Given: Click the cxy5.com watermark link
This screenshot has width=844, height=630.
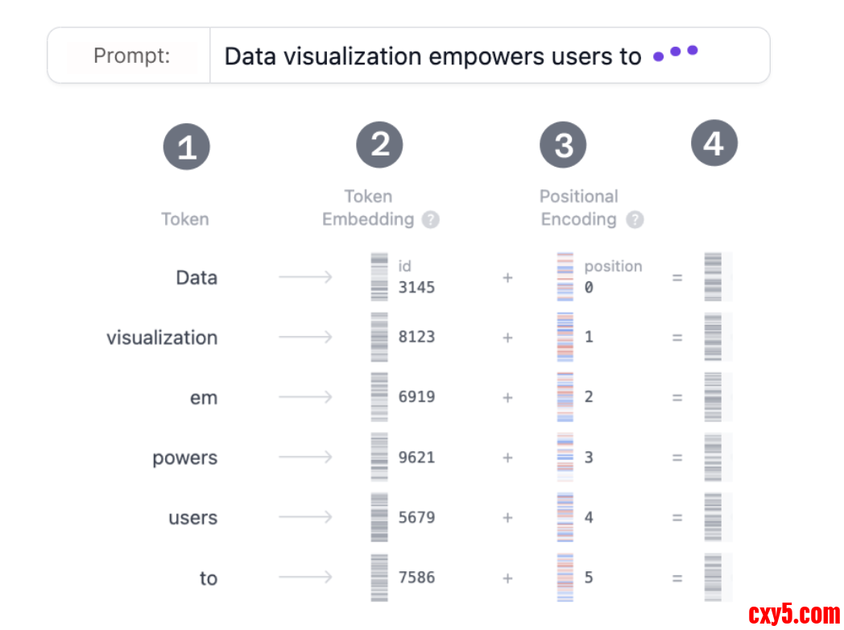Looking at the screenshot, I should (794, 615).
